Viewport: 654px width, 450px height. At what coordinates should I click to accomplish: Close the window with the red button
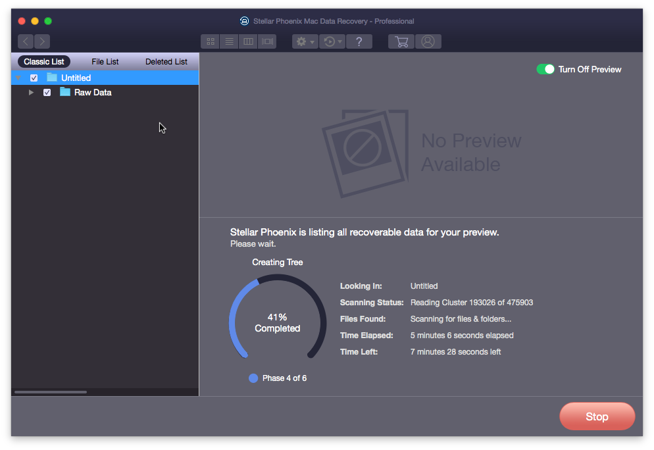(22, 21)
